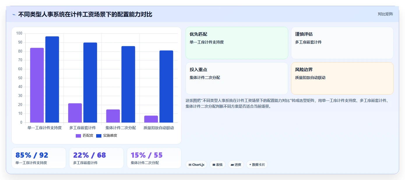
Task: Click the 数据卡片 tag
Action: [x=257, y=165]
